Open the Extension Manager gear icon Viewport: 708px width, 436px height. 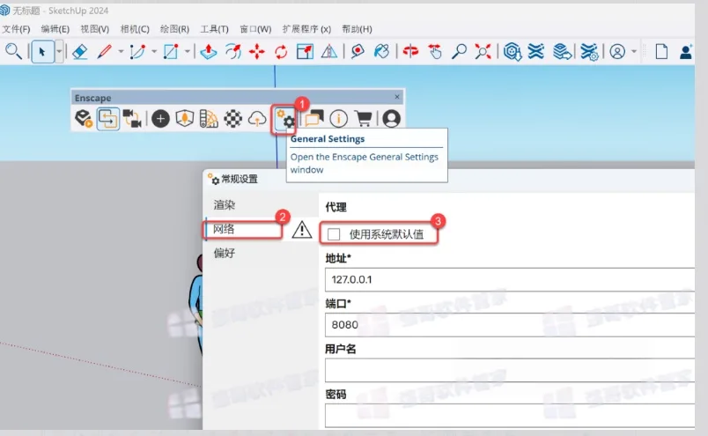tap(589, 51)
